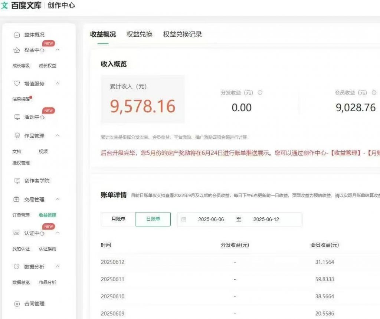Open the calendar icon beside date range
The image size is (380, 319).
click(x=184, y=219)
